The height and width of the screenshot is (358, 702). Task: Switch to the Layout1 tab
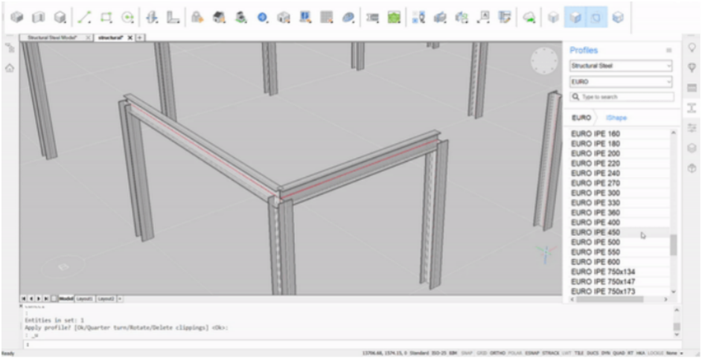(x=85, y=298)
